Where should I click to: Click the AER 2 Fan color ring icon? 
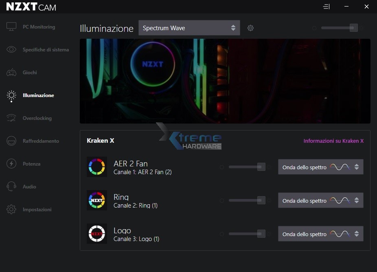point(97,167)
